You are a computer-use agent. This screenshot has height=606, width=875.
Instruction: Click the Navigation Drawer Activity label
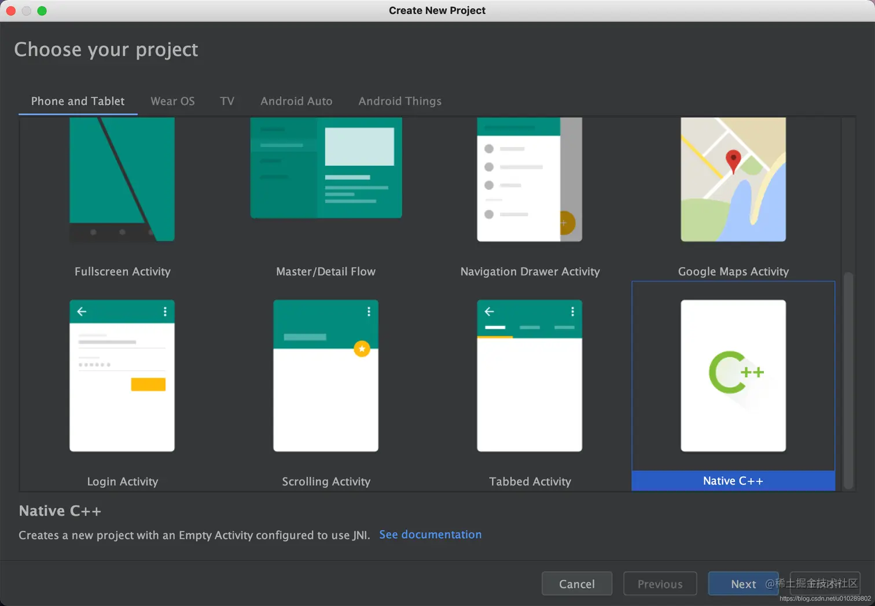(530, 271)
